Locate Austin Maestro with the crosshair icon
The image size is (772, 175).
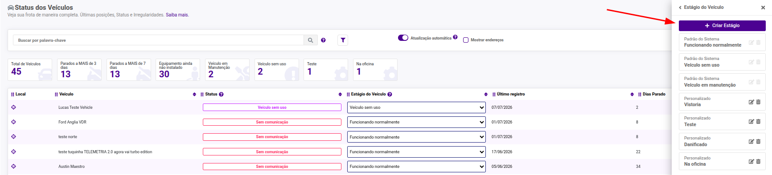[x=13, y=167]
